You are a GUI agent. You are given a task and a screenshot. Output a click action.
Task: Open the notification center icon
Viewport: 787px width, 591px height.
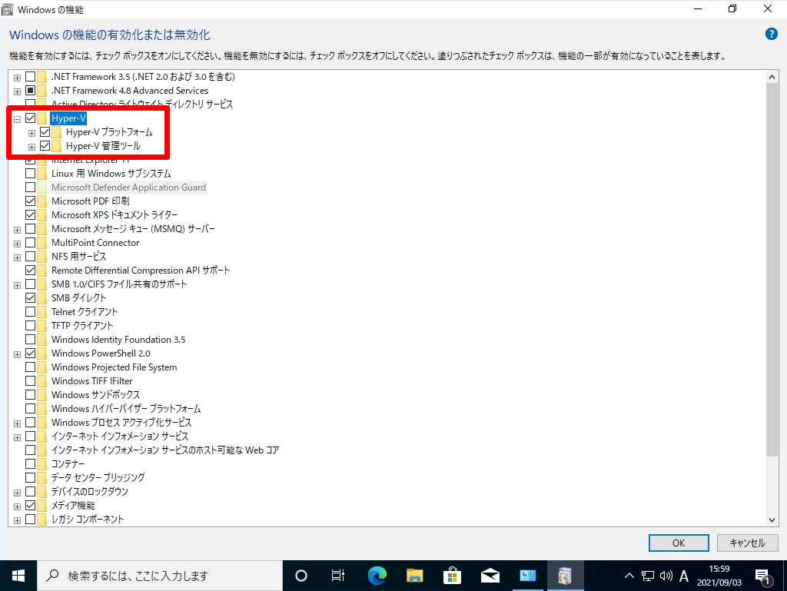tap(763, 577)
